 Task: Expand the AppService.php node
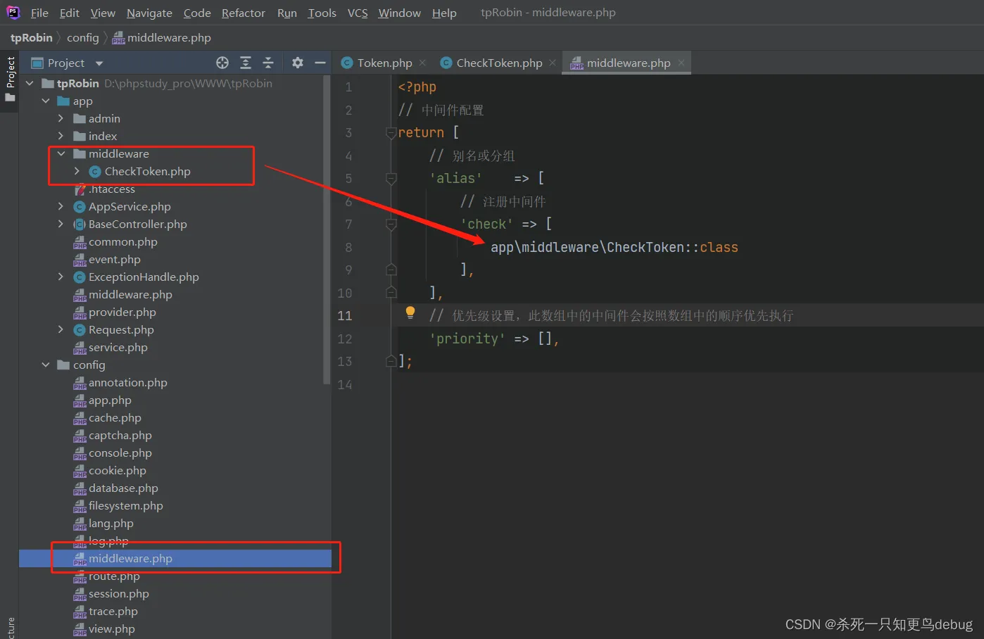pyautogui.click(x=61, y=206)
